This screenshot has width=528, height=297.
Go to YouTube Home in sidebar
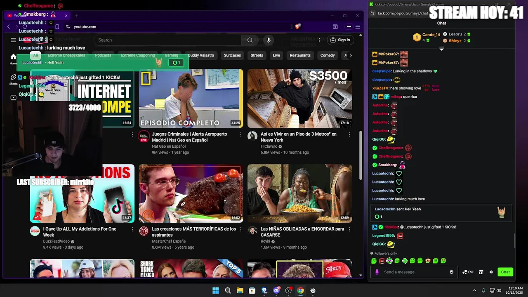point(13,59)
